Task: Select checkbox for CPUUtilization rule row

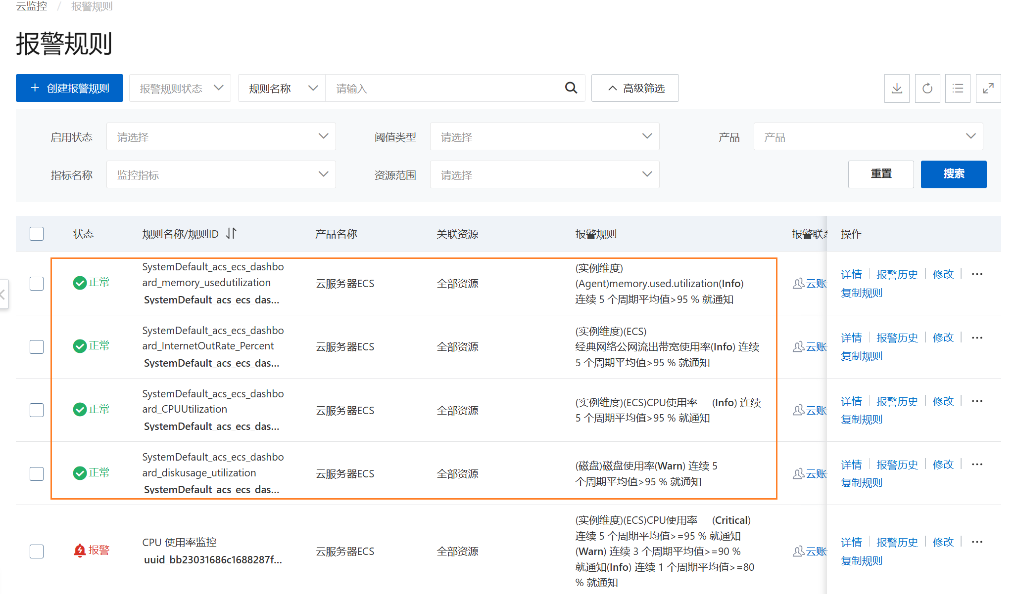Action: (x=37, y=410)
